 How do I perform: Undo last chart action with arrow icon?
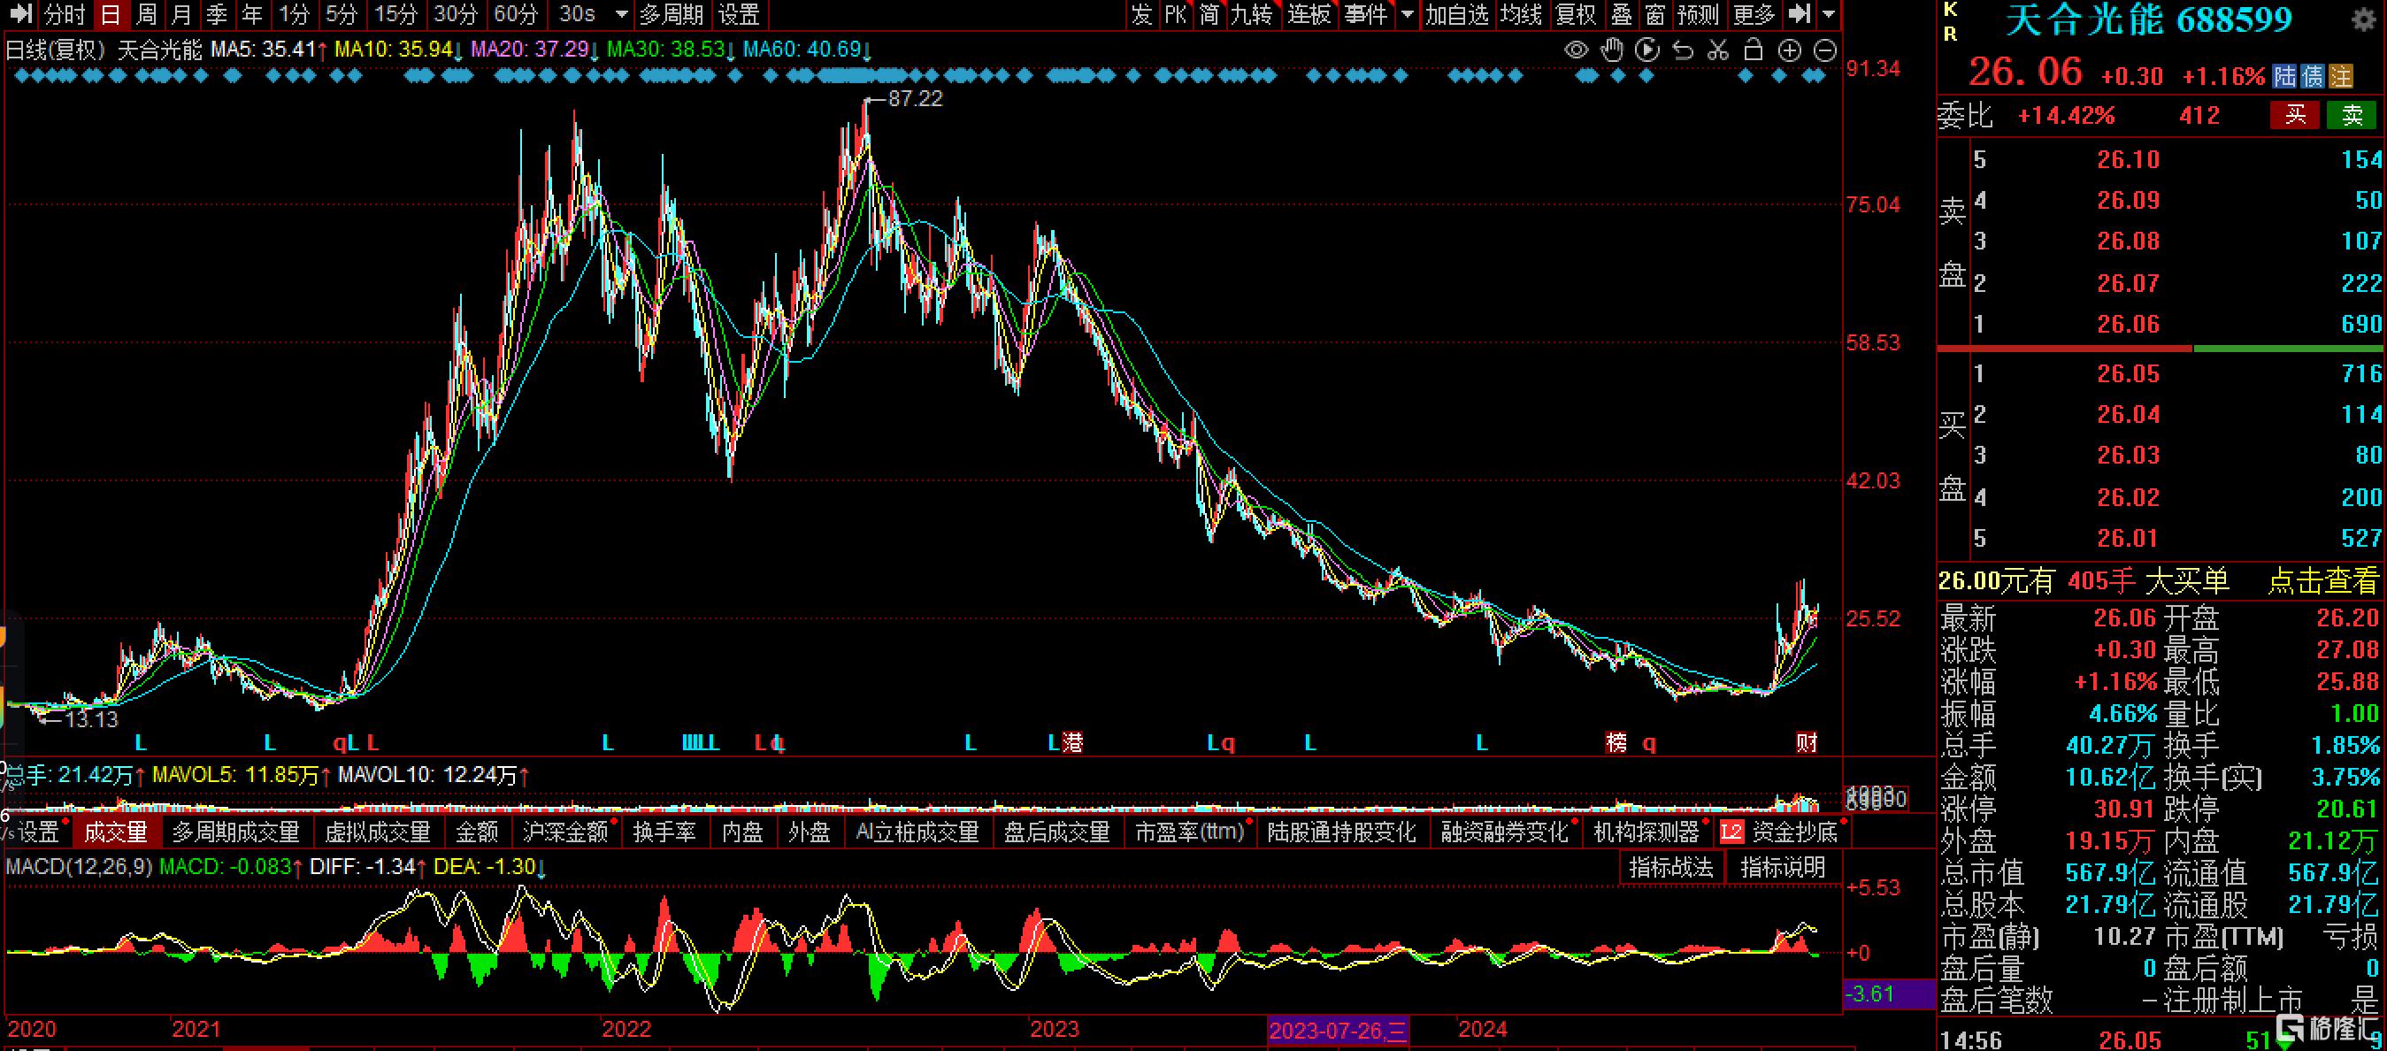pyautogui.click(x=1683, y=50)
